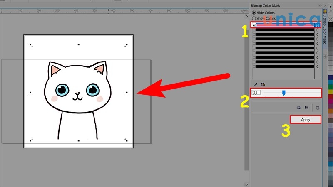Click the plus icon below docker tab
333x187 pixels.
(x=325, y=54)
